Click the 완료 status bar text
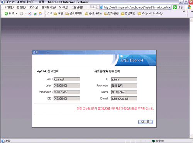 coord(8,141)
